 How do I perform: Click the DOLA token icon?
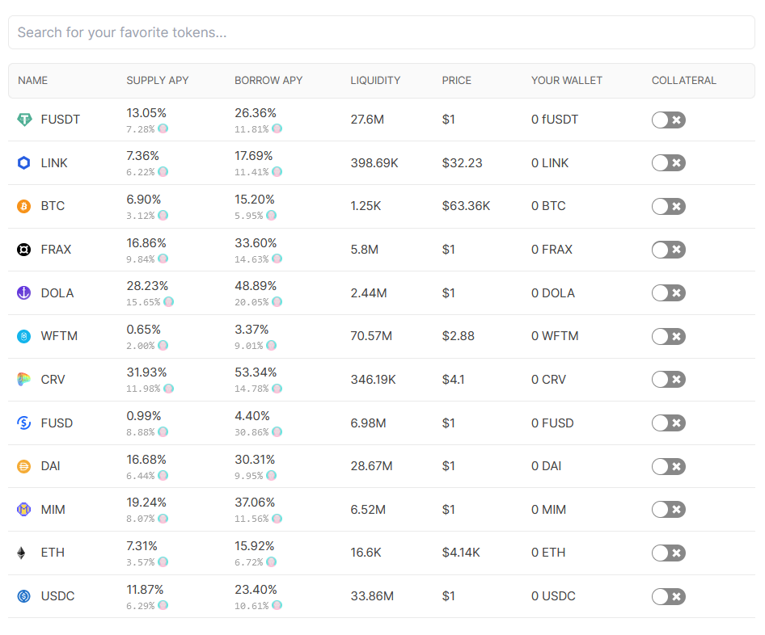point(24,293)
